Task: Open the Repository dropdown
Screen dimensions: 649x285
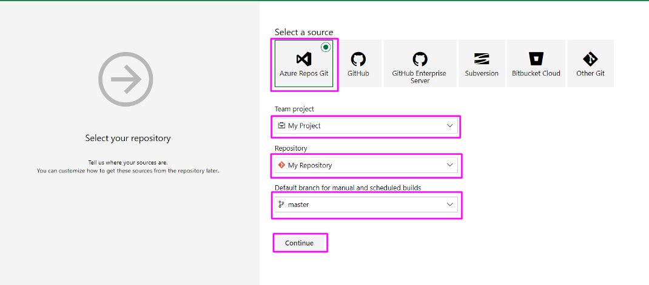Action: [366, 165]
